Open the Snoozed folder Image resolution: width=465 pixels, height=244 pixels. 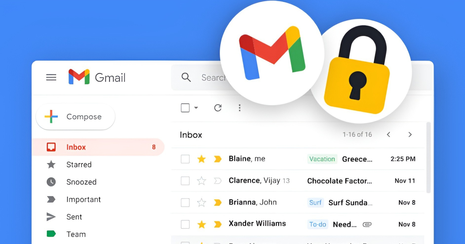[x=81, y=182]
